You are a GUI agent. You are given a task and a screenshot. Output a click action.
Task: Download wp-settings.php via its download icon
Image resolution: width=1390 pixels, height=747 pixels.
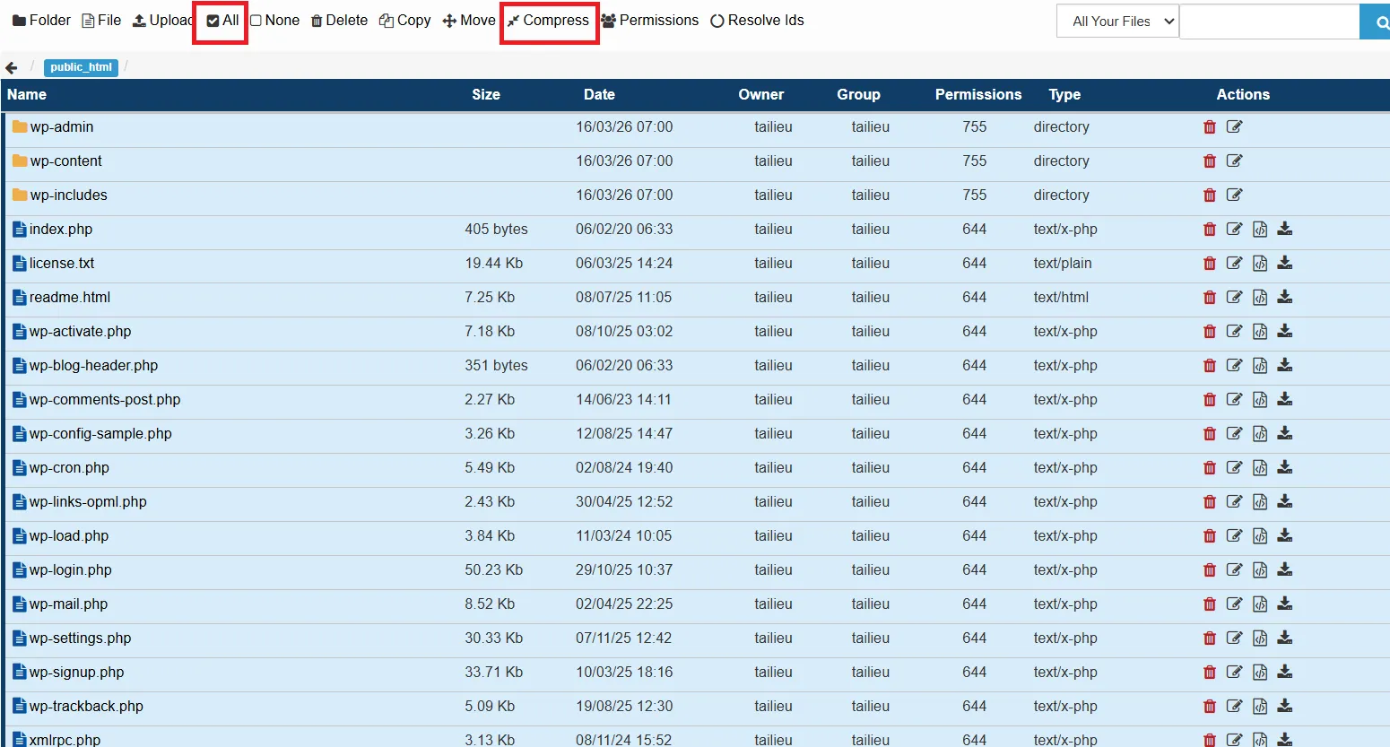tap(1284, 638)
